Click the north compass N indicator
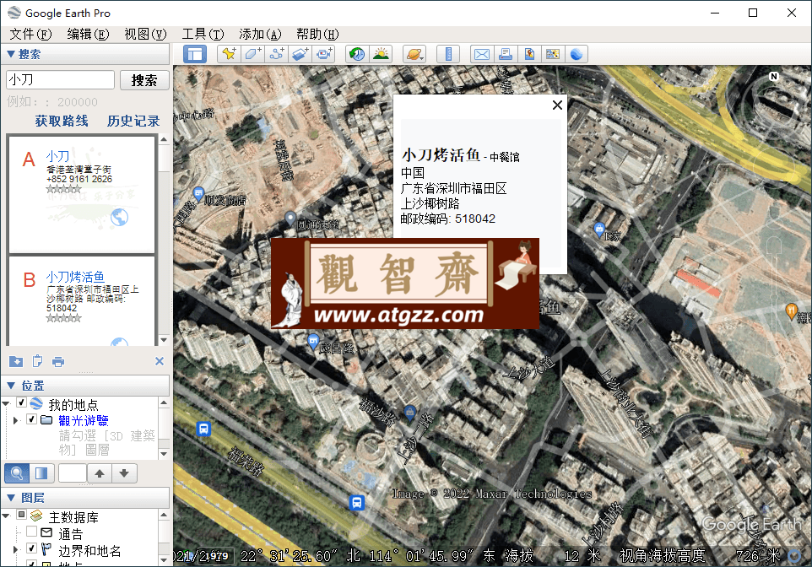The height and width of the screenshot is (567, 812). (774, 76)
